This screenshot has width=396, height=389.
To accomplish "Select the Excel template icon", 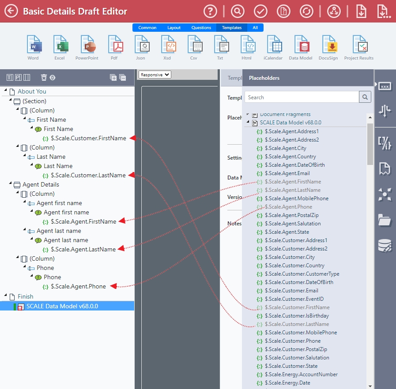I will pyautogui.click(x=60, y=48).
